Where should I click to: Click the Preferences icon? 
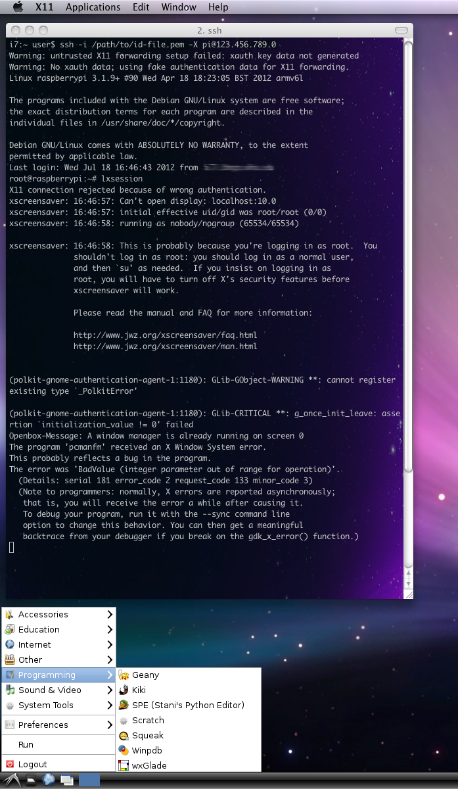coord(10,725)
